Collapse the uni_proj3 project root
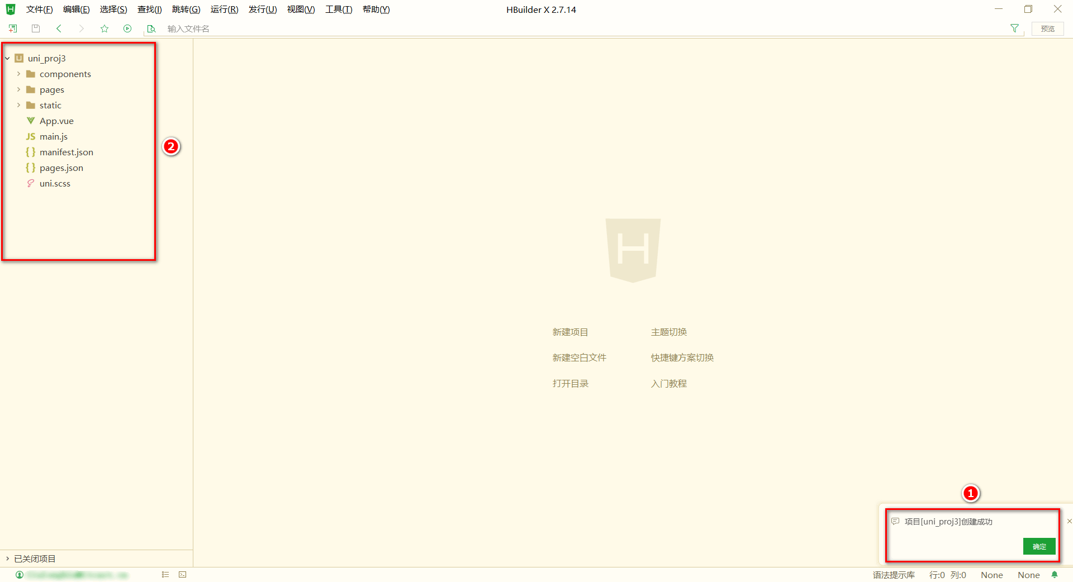Screen dimensions: 1073x582 (7, 58)
